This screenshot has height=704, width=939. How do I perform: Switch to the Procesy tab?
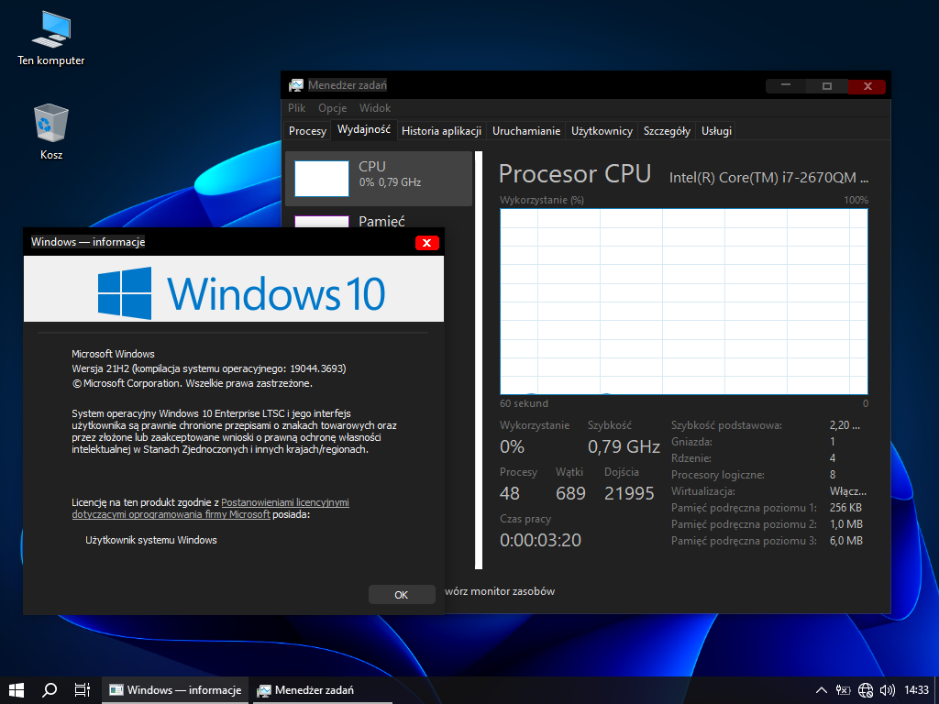pos(307,131)
